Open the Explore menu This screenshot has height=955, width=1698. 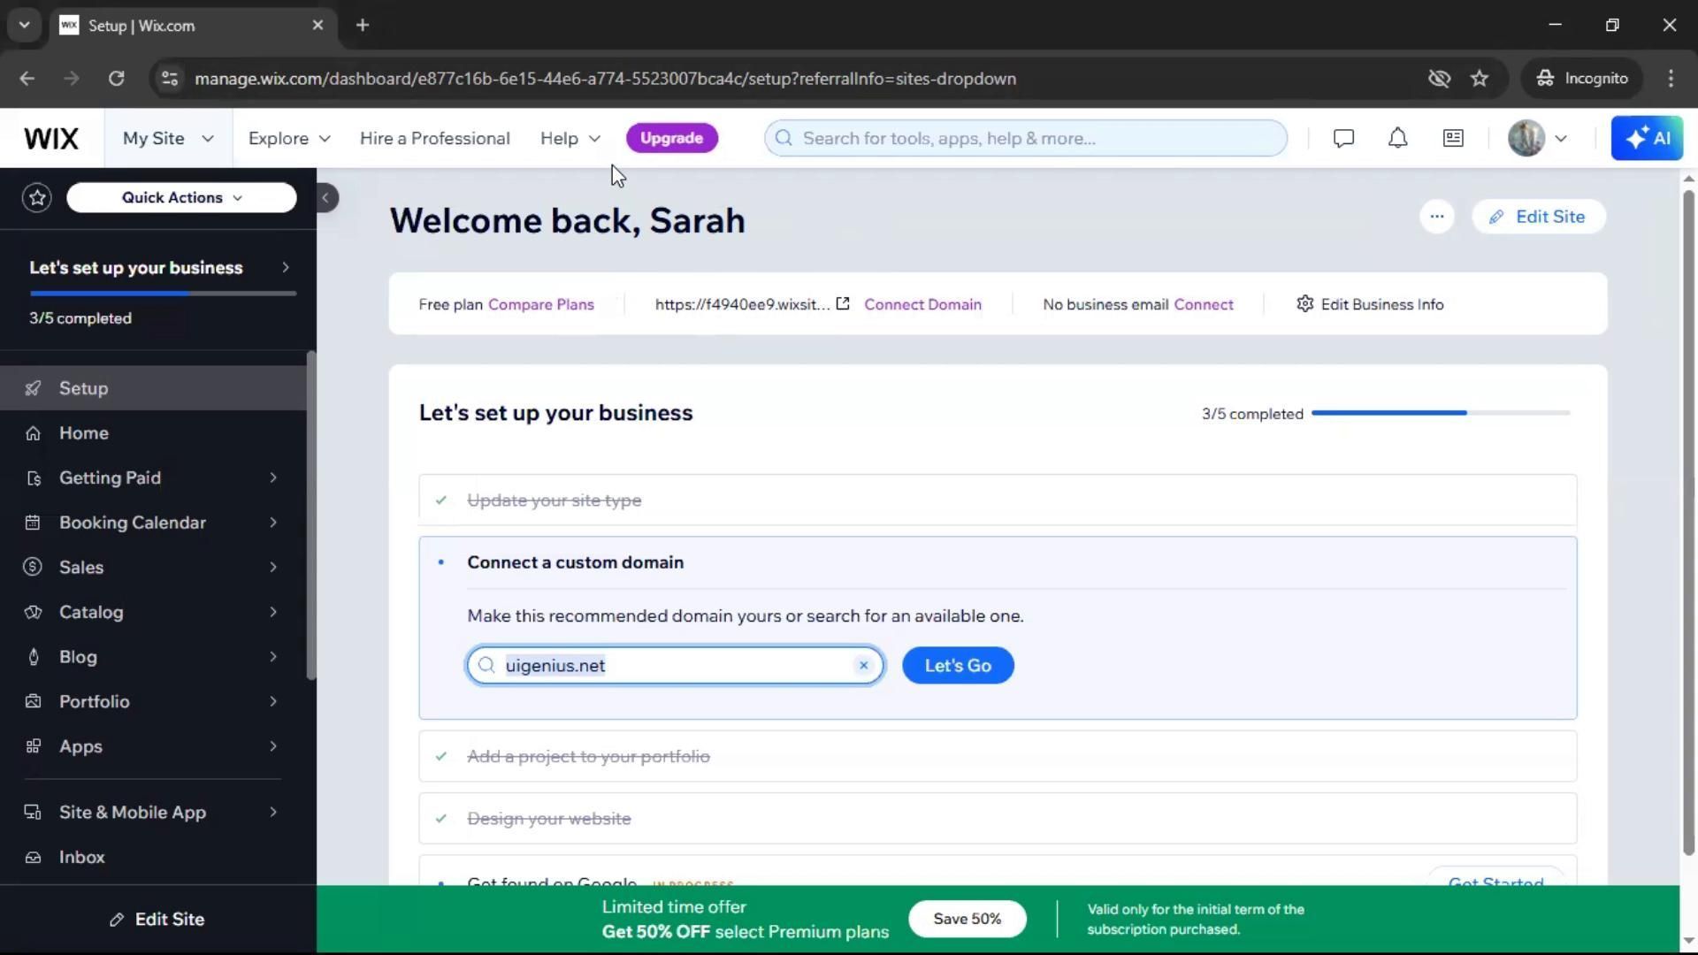(x=289, y=138)
